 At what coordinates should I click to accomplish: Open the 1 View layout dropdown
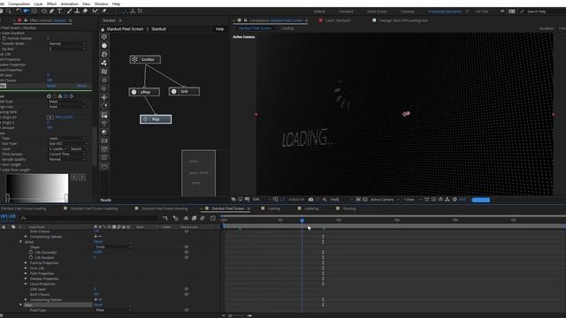[412, 200]
